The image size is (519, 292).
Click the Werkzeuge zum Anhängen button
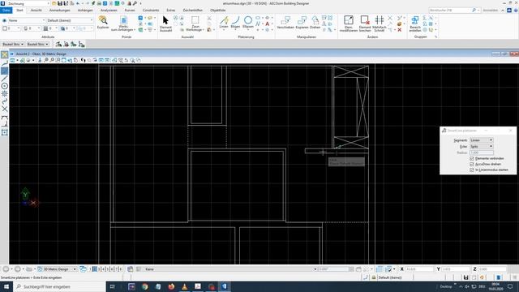point(123,24)
